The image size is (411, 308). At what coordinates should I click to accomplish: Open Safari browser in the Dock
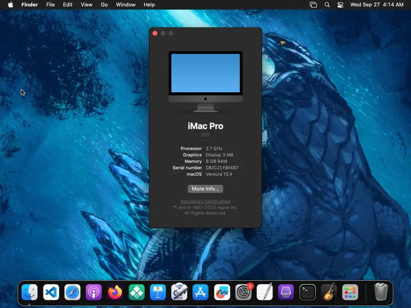(x=72, y=292)
